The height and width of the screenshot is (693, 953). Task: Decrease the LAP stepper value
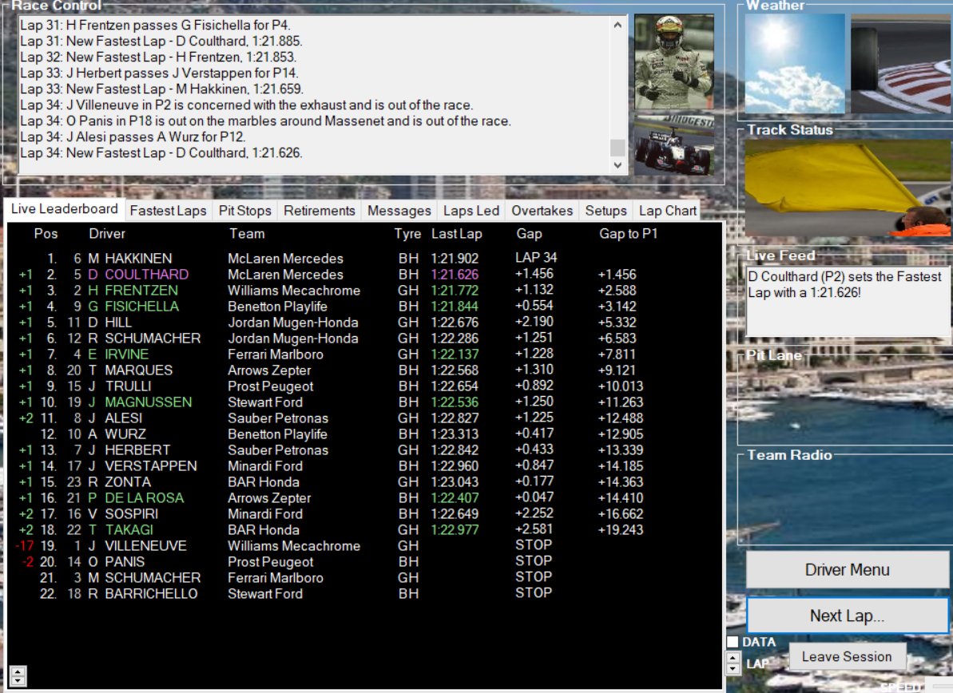pos(733,669)
